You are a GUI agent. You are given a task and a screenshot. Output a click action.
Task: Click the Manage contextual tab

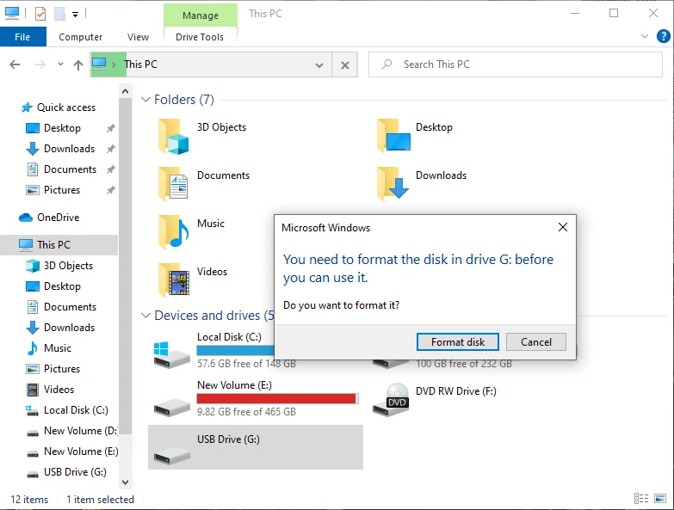[x=201, y=15]
